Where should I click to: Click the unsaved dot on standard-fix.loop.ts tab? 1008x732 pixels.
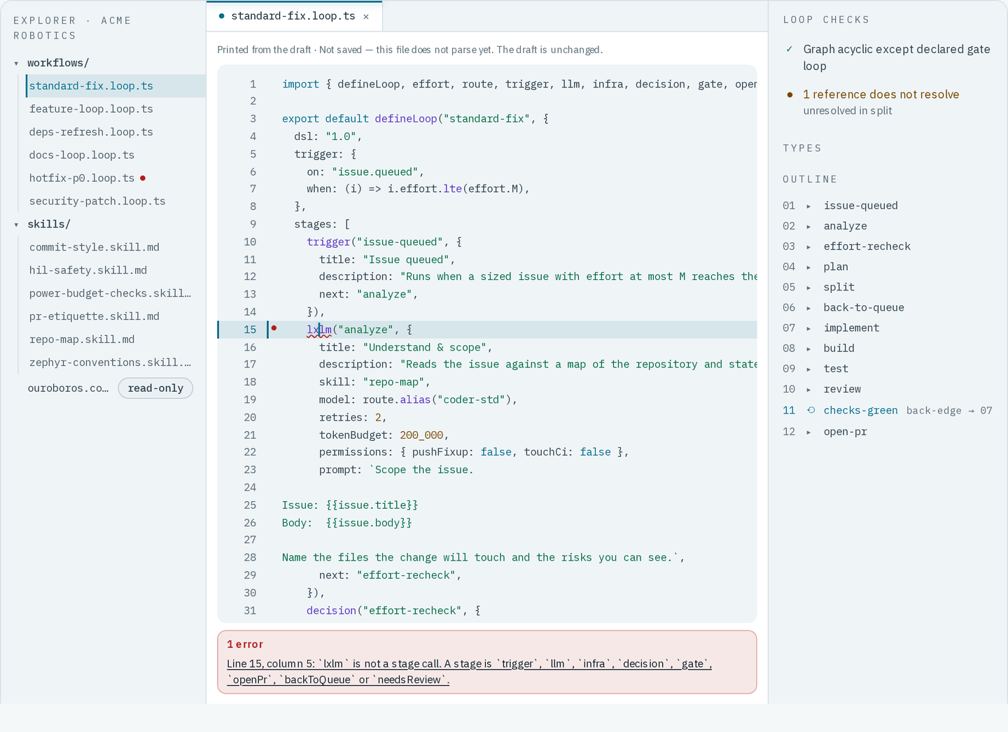pos(222,15)
